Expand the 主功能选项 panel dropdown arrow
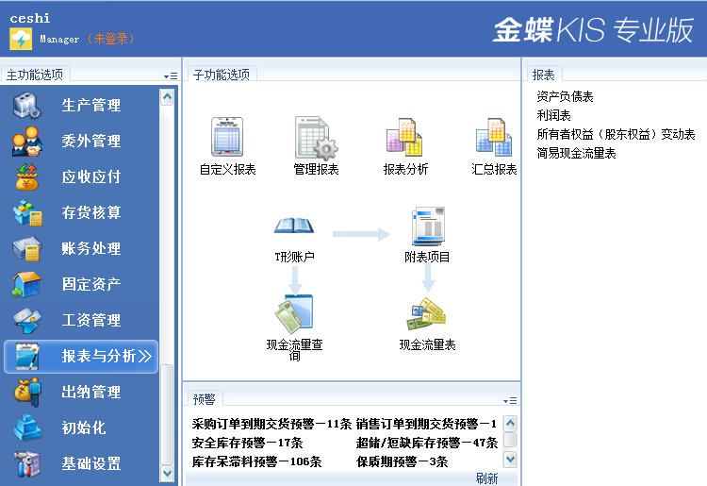The width and height of the screenshot is (707, 486). pos(170,75)
